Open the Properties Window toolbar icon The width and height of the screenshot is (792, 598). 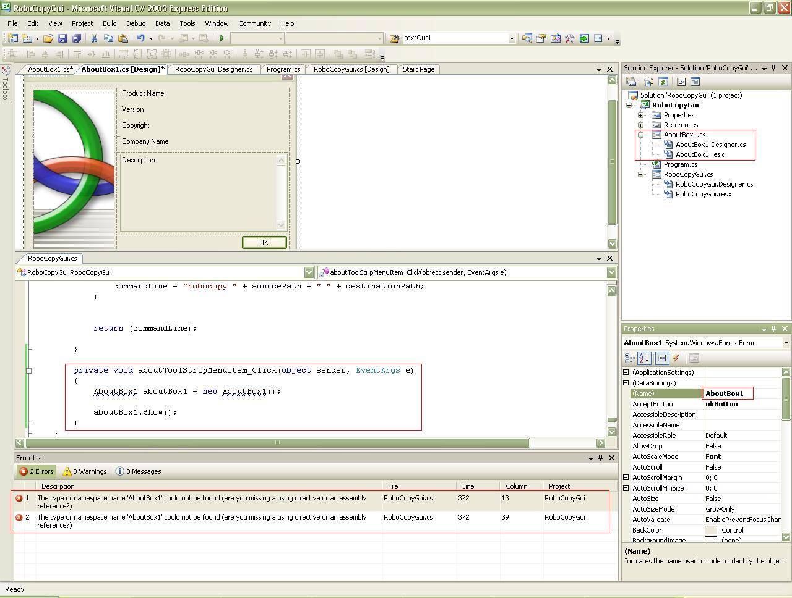(x=541, y=38)
